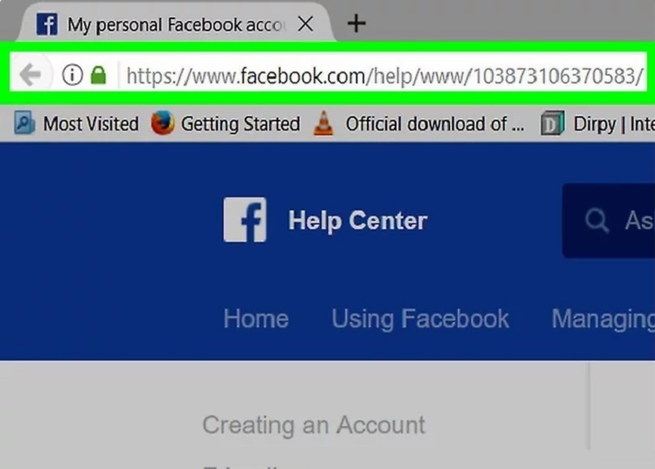The width and height of the screenshot is (655, 469).
Task: Click the green padlock security icon
Action: tap(99, 75)
